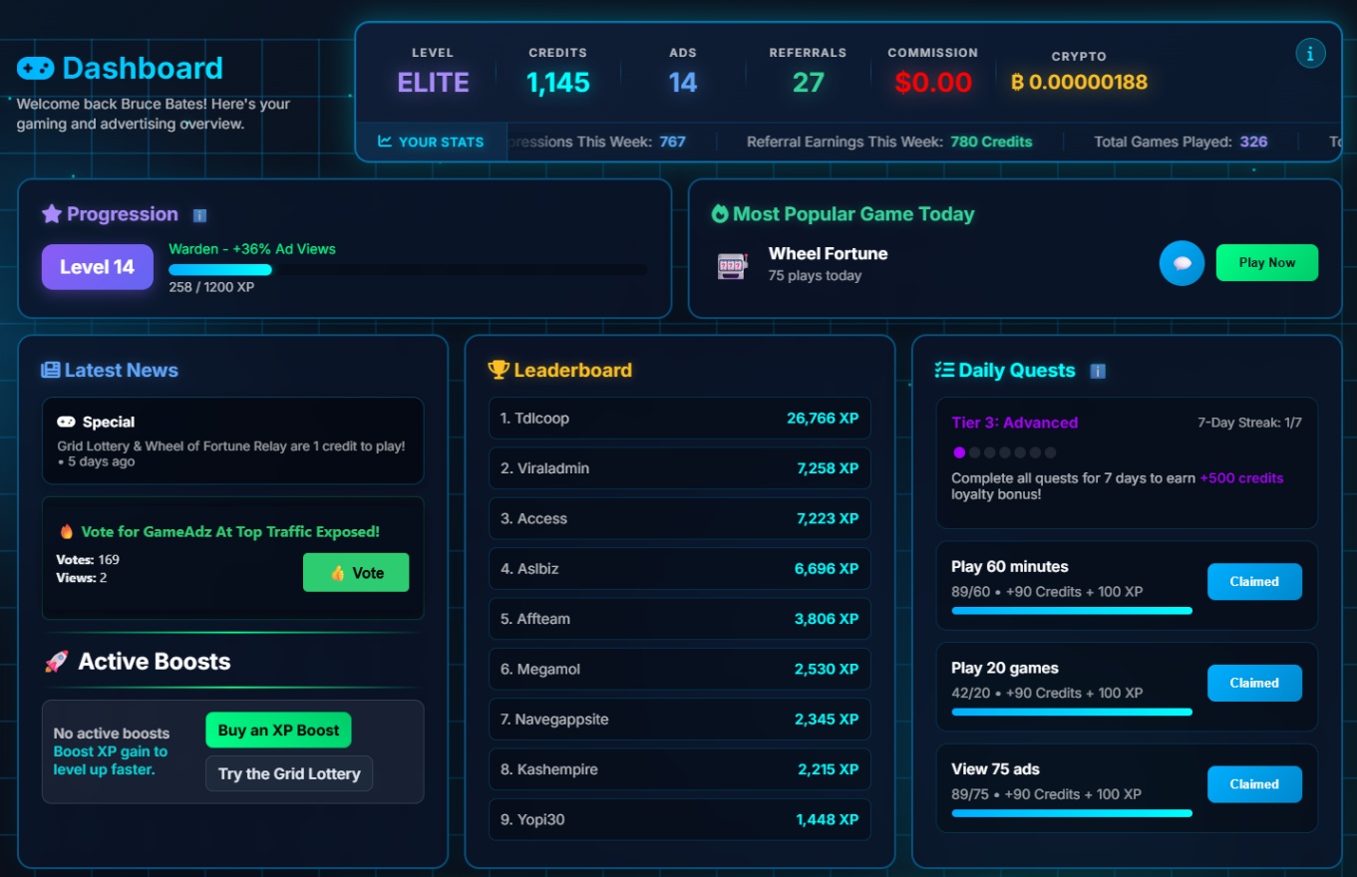Click the Daily Quests info icon
1357x877 pixels.
[x=1098, y=372]
